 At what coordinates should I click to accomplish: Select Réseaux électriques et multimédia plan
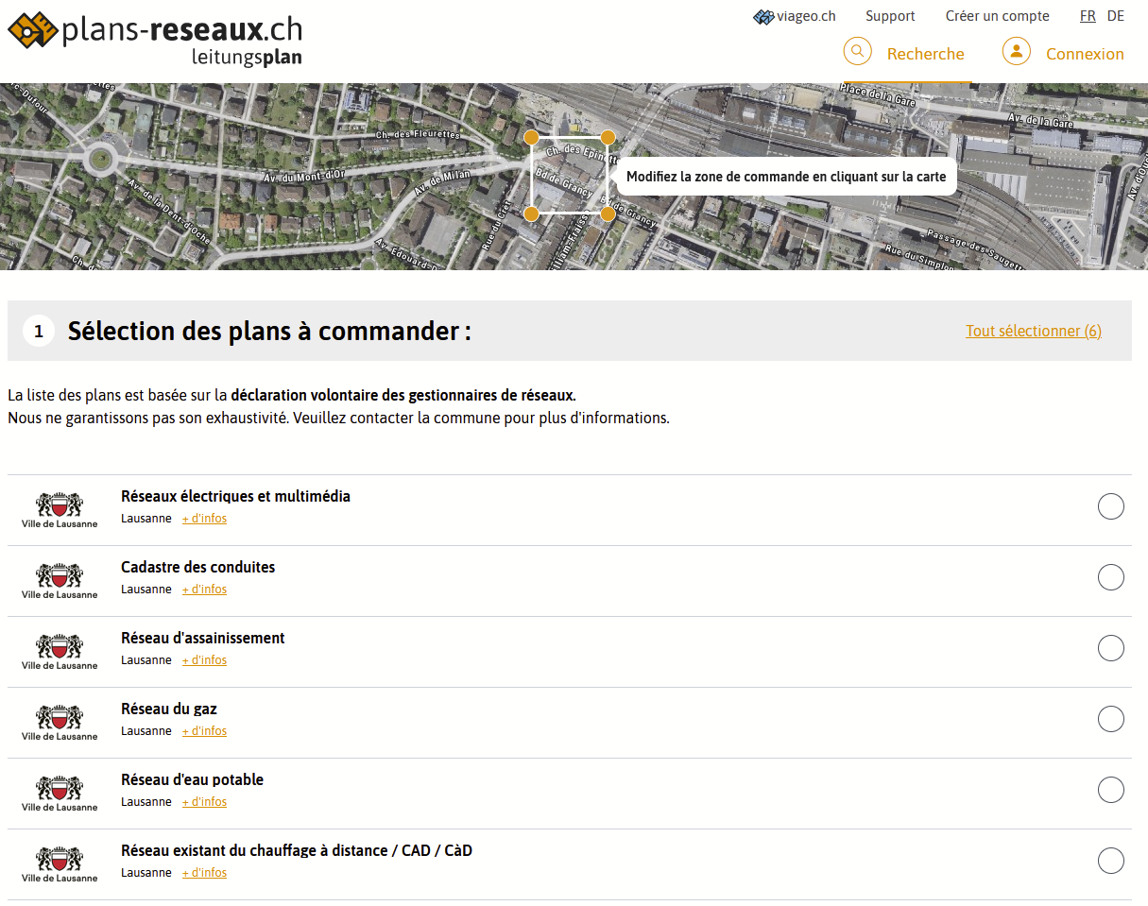(1110, 506)
